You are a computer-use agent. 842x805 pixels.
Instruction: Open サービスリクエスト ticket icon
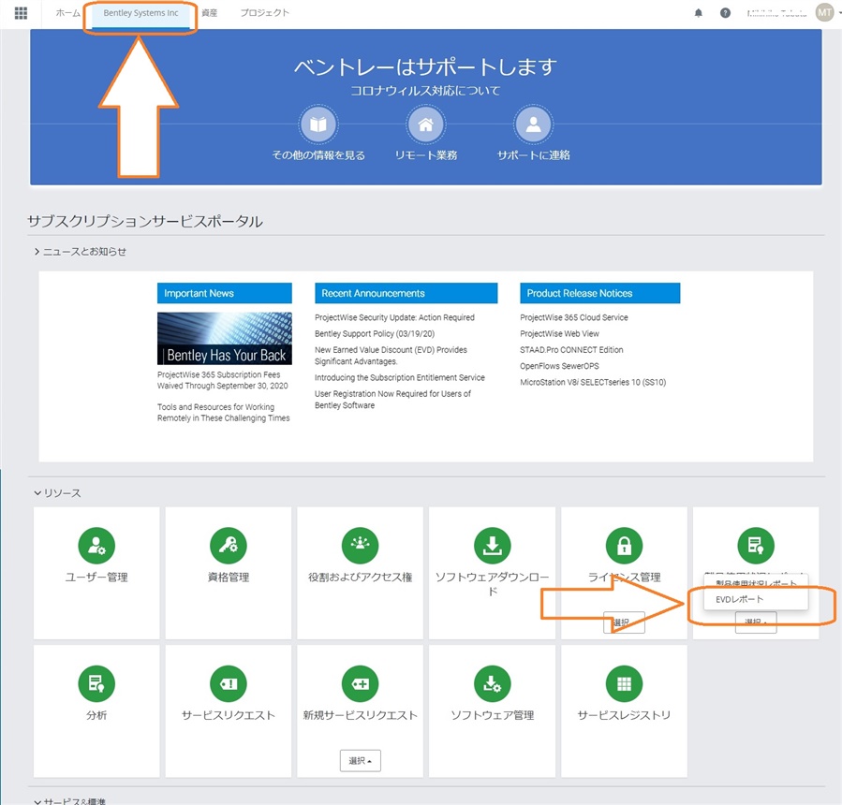coord(229,683)
